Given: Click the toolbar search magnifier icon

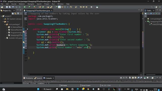Looking at the screenshot, I should [x=152, y=7].
